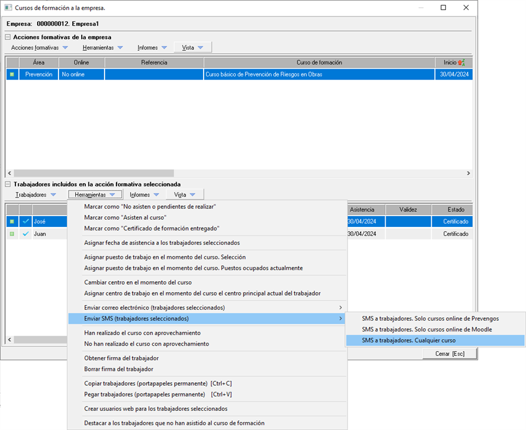Click the Inicio column sort icon
The width and height of the screenshot is (526, 430).
tap(461, 63)
